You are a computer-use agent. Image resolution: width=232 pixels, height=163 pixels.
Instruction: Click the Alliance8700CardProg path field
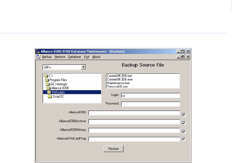tap(134, 139)
